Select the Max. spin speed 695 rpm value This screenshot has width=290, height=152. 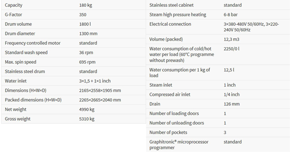click(87, 62)
